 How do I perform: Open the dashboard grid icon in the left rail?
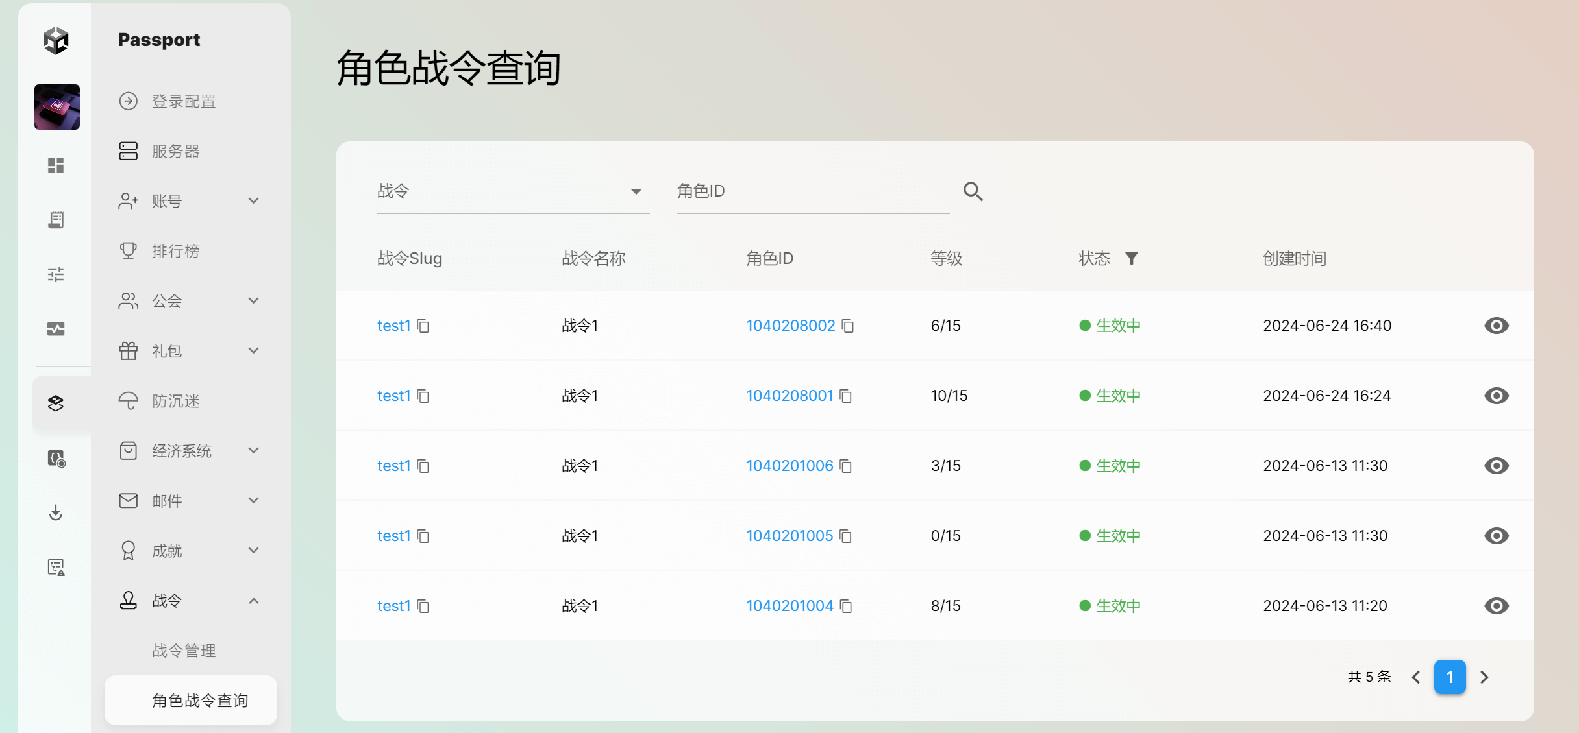[x=56, y=165]
